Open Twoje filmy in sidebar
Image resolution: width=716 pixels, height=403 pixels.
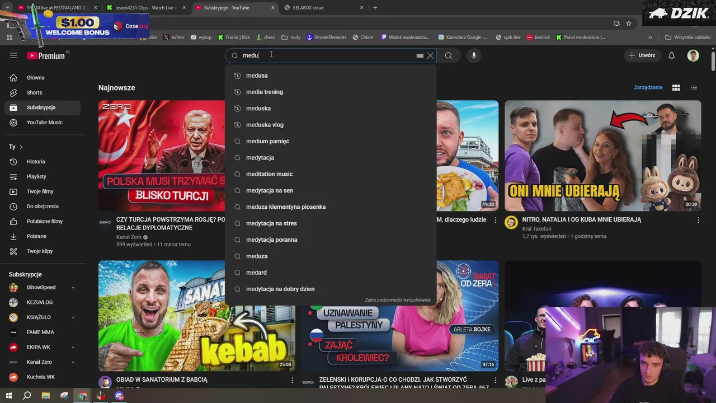pyautogui.click(x=43, y=191)
